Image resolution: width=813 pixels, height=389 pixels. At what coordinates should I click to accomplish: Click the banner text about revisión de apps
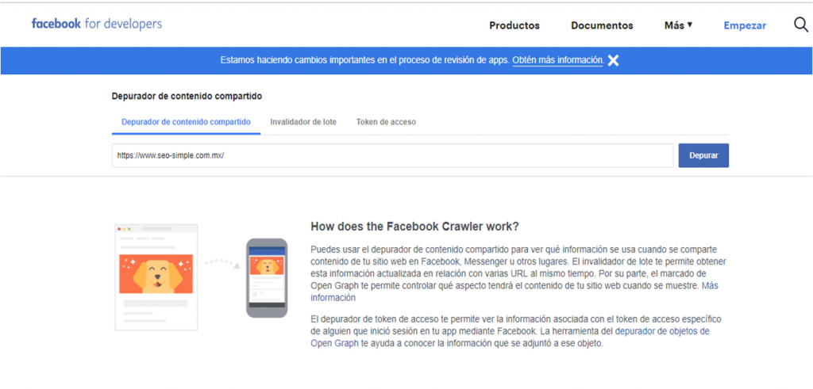(x=365, y=60)
